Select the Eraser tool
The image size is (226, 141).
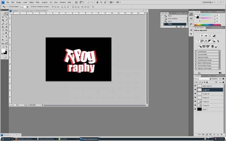tap(3, 30)
